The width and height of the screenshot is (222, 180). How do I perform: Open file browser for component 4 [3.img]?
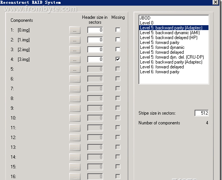click(x=75, y=59)
